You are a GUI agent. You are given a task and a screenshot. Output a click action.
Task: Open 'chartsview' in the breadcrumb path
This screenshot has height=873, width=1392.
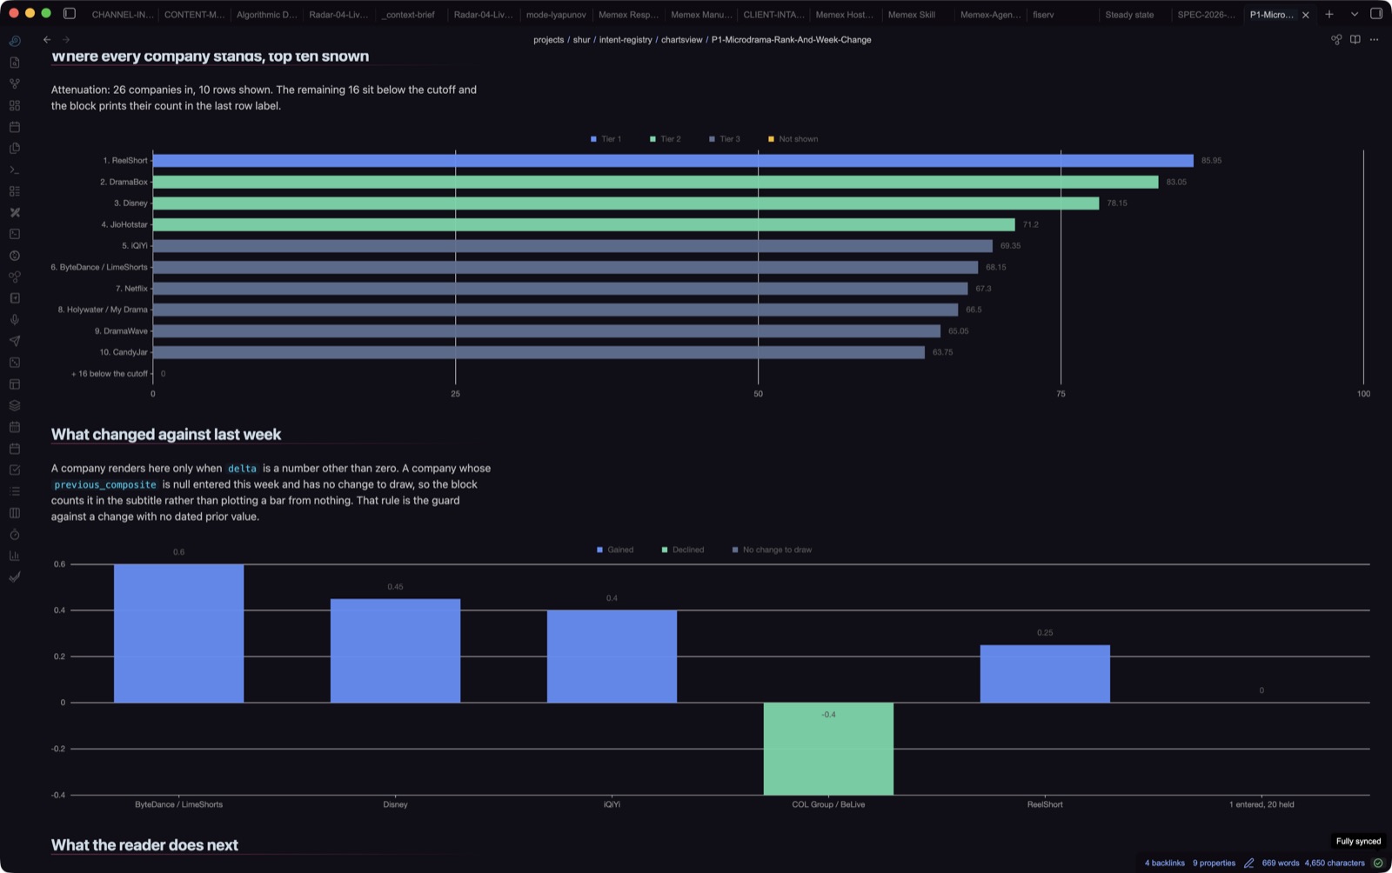tap(681, 40)
